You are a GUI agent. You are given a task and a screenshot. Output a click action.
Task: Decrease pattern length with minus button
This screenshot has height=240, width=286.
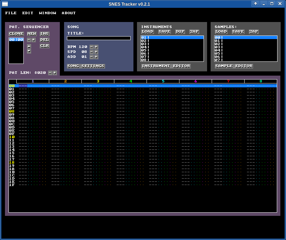coord(50,73)
